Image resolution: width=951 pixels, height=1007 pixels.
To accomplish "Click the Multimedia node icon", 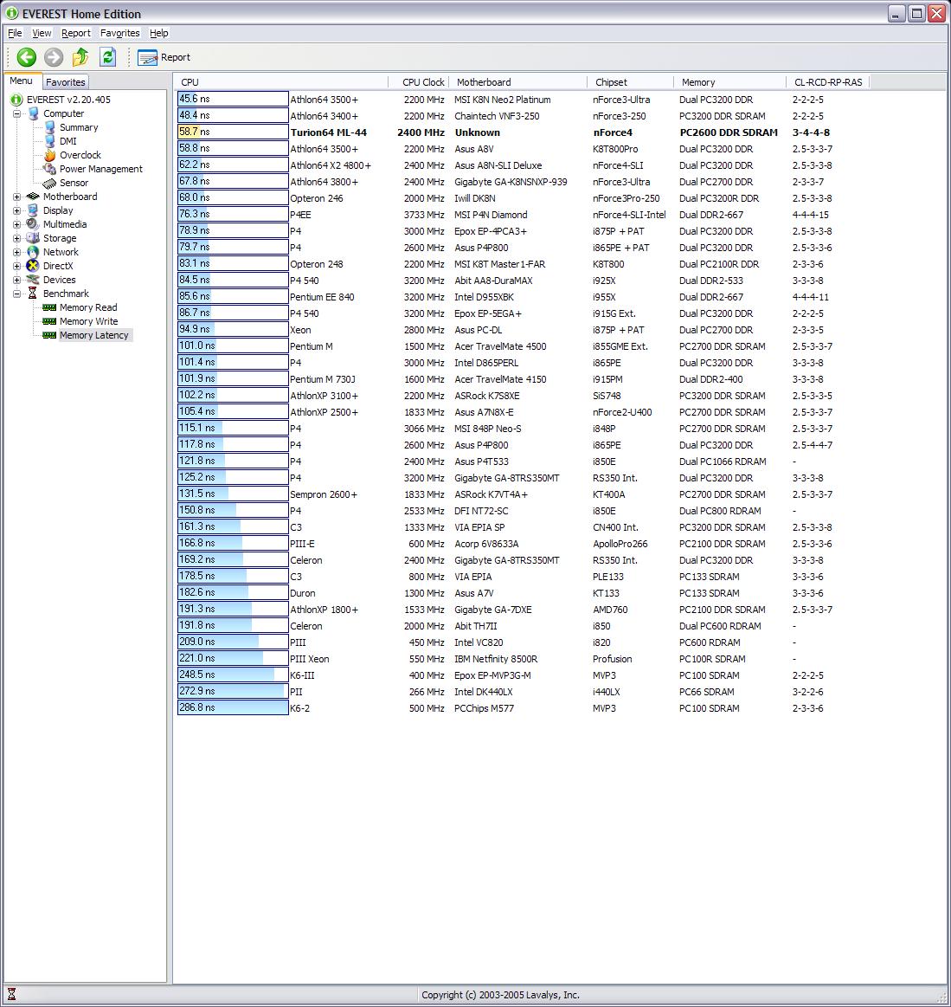I will 33,224.
